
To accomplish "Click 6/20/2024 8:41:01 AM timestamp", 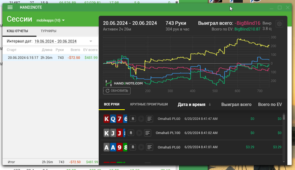I will click(x=201, y=147).
